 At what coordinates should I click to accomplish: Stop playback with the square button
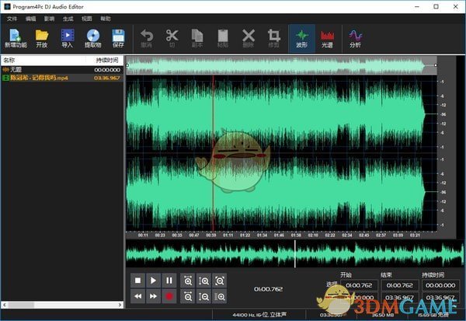point(137,281)
